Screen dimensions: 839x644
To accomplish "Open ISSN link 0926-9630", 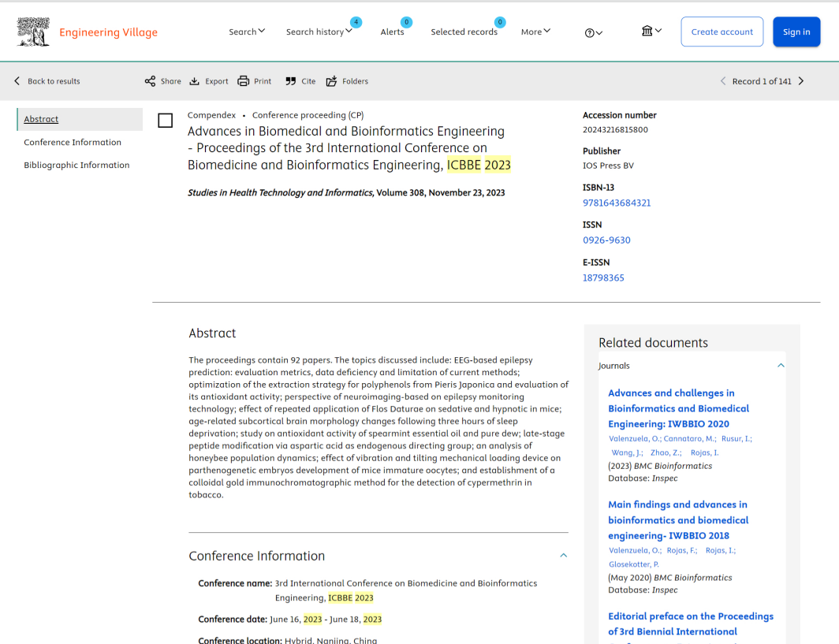I will (x=606, y=240).
